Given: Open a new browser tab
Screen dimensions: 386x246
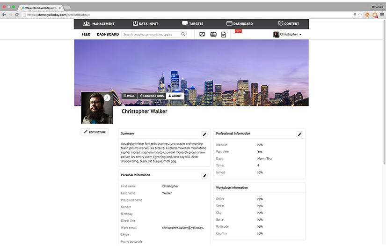Looking at the screenshot, I should [67, 8].
